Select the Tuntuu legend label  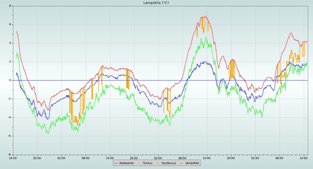147,163
